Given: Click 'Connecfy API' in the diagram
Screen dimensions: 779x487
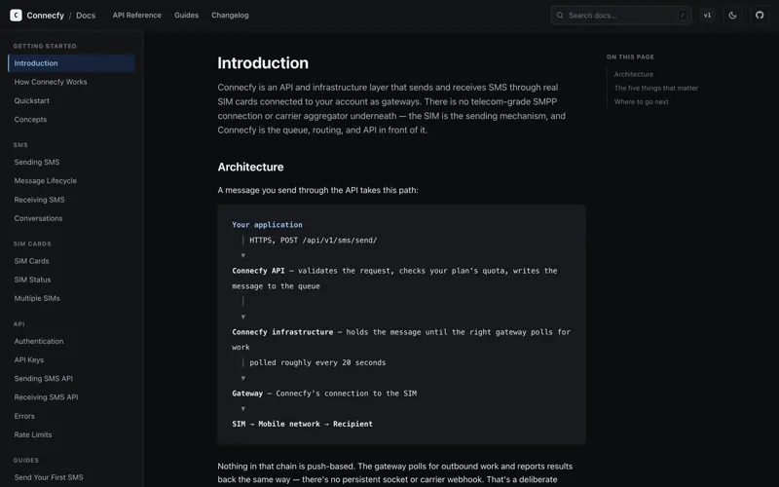Looking at the screenshot, I should tap(258, 271).
